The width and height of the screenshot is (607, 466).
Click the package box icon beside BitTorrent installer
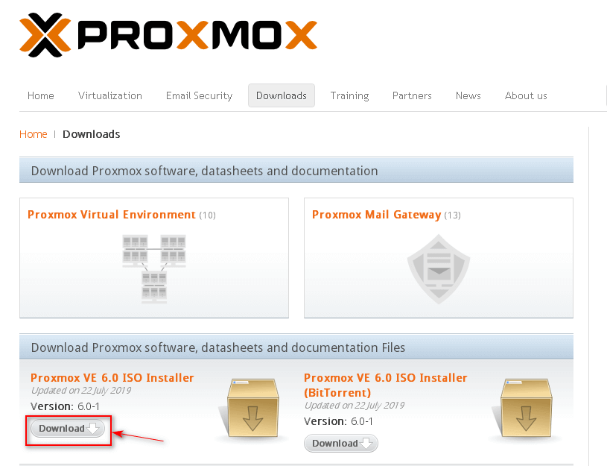(x=526, y=409)
